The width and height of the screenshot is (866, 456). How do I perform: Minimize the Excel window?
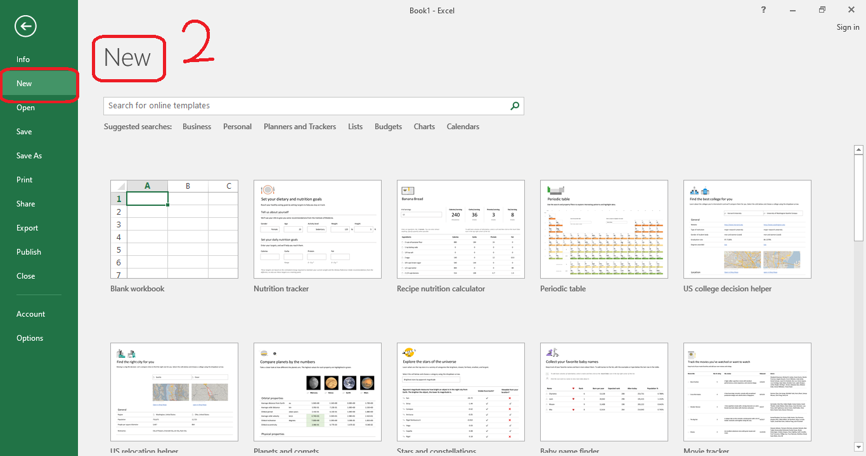(793, 9)
